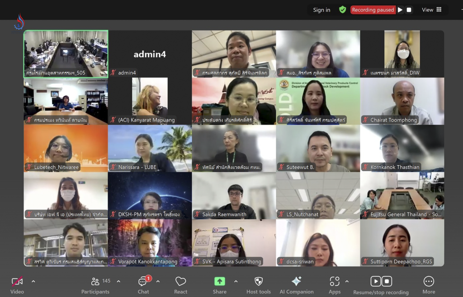Open the More options ellipsis
Viewport: 463px width, 297px height.
tap(429, 282)
